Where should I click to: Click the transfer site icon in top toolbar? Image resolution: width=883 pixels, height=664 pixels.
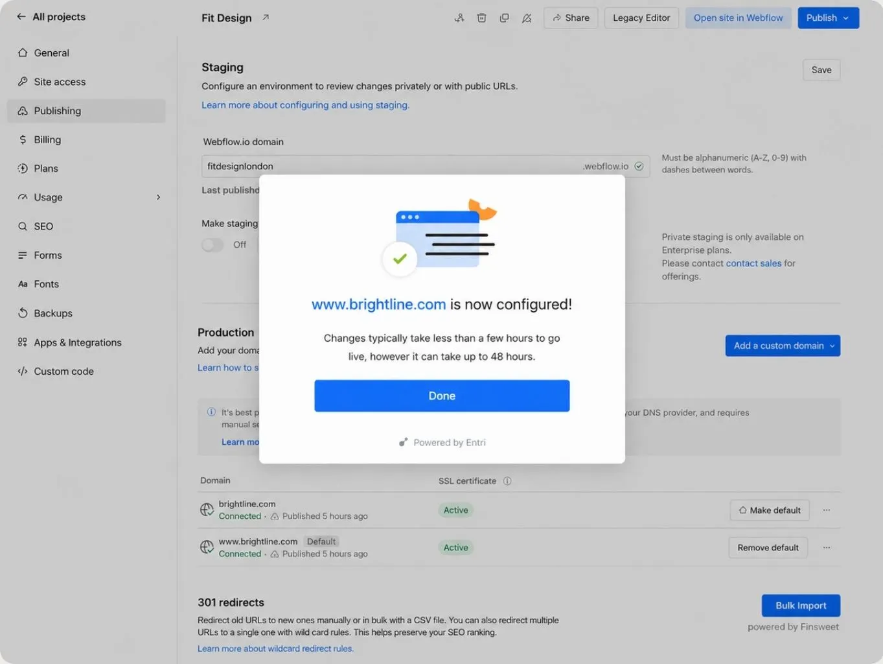459,18
